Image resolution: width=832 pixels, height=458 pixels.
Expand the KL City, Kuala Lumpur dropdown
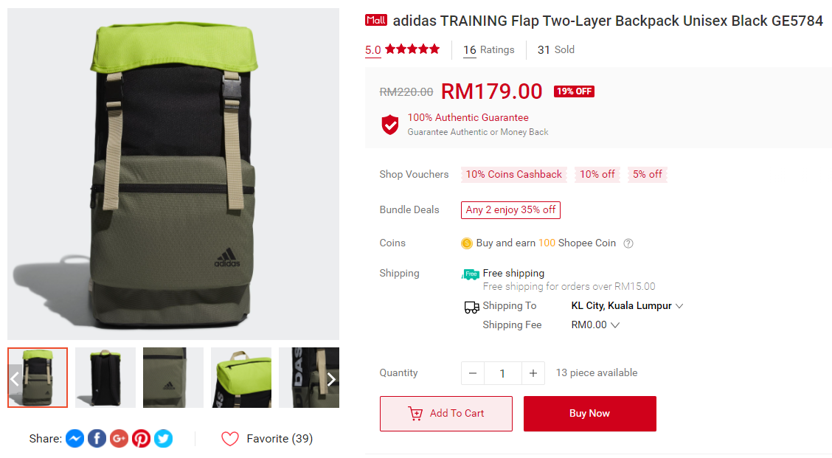[627, 305]
